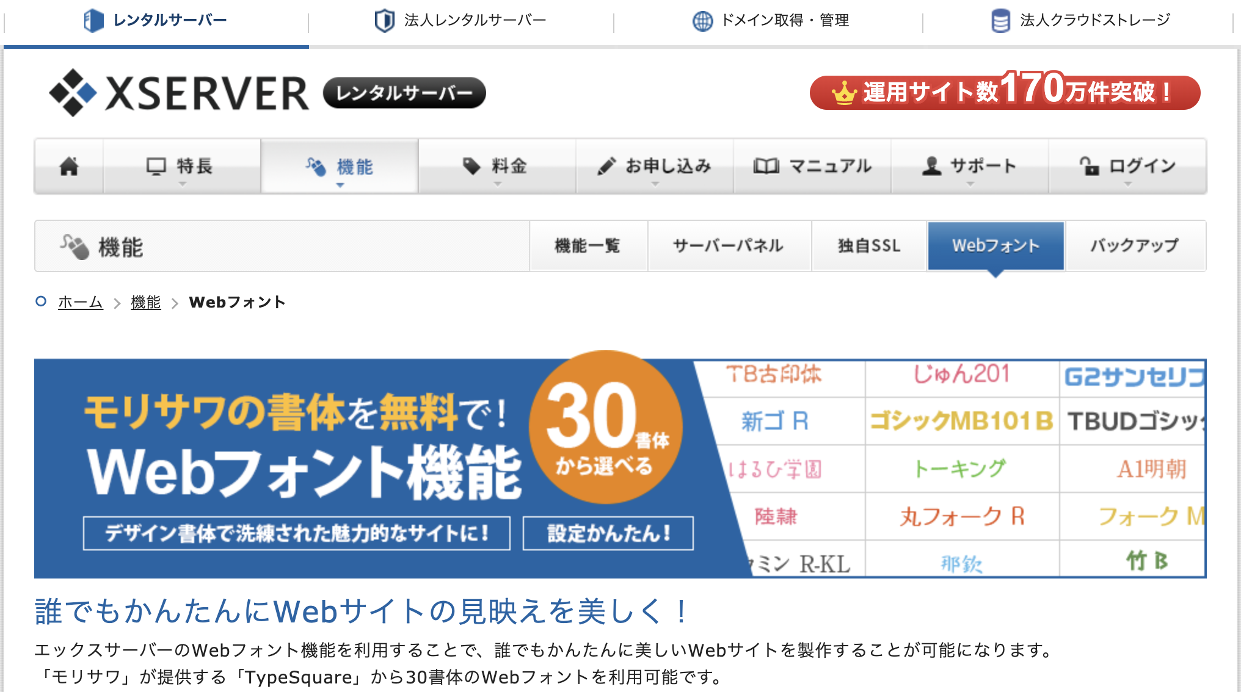Click the globe icon beside ドメイン取得・管理
The width and height of the screenshot is (1241, 692).
click(x=702, y=21)
